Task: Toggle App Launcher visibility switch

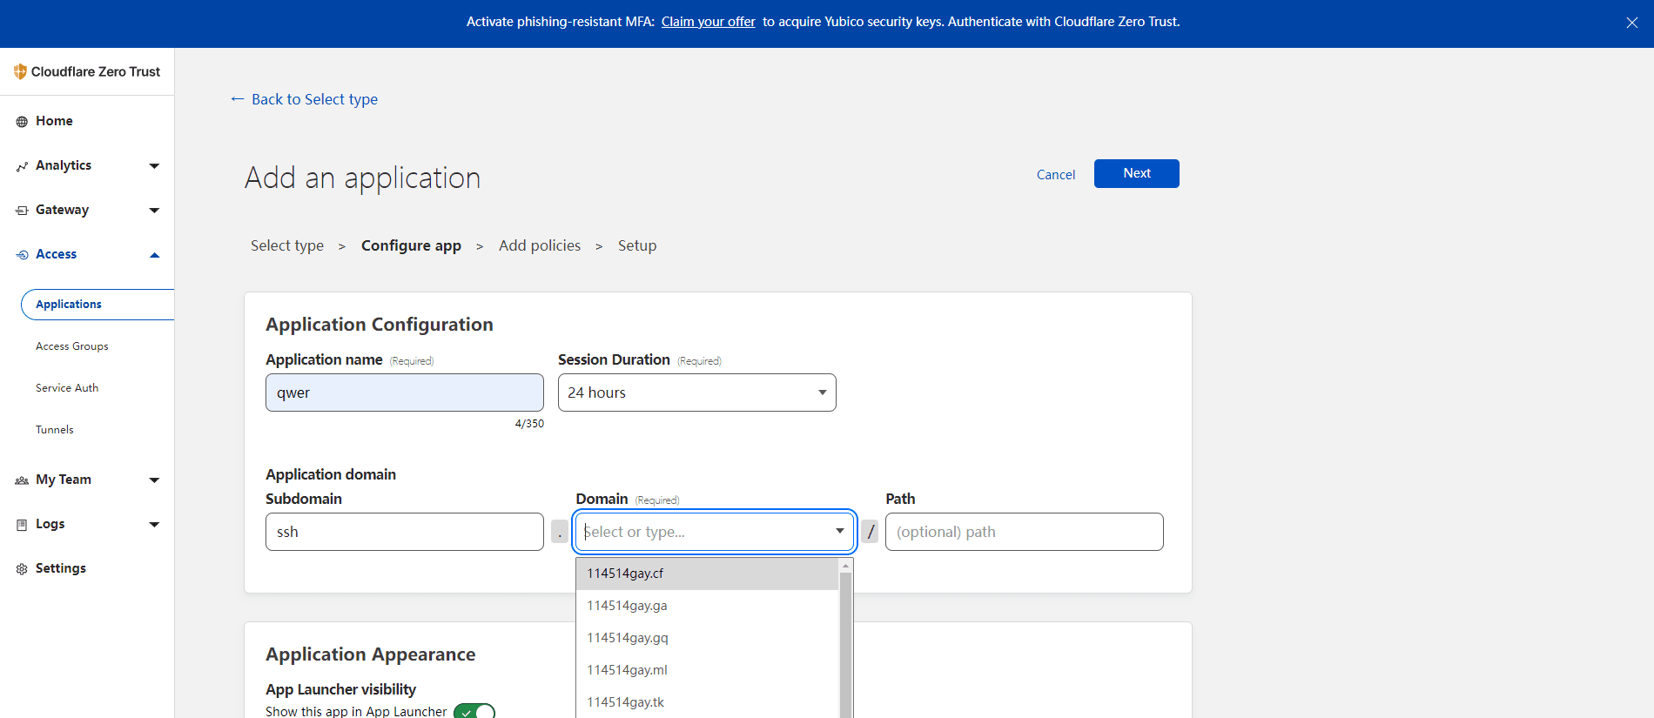Action: [474, 711]
